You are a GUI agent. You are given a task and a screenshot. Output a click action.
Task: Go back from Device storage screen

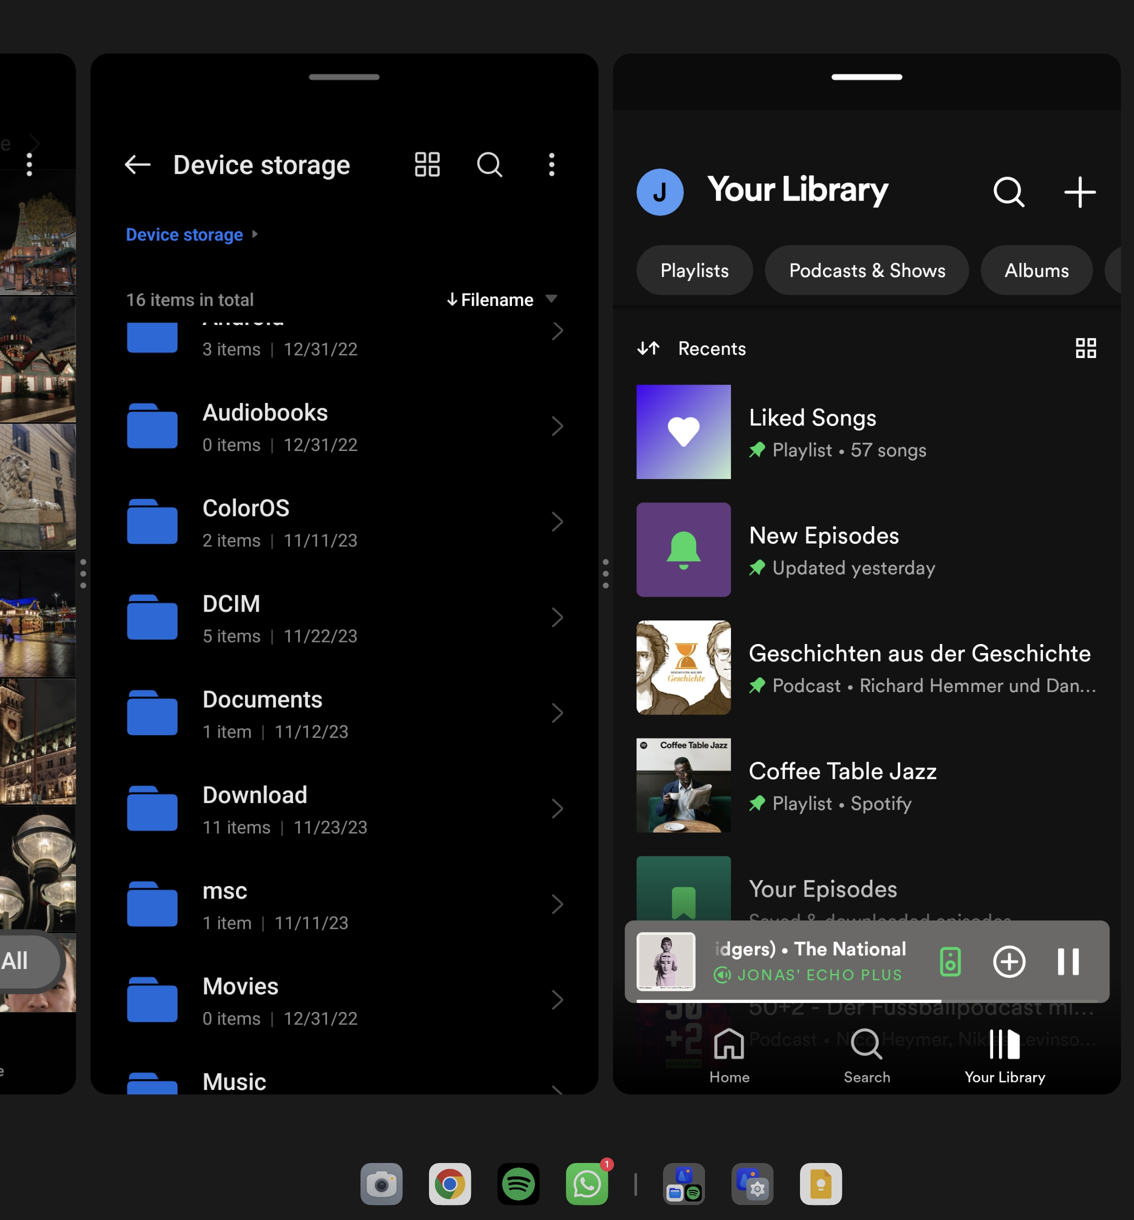tap(137, 164)
